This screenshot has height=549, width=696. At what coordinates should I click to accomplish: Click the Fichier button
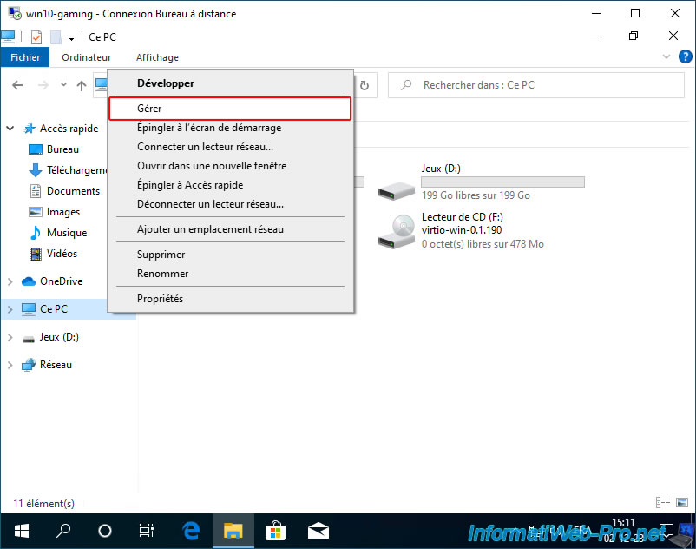(25, 57)
